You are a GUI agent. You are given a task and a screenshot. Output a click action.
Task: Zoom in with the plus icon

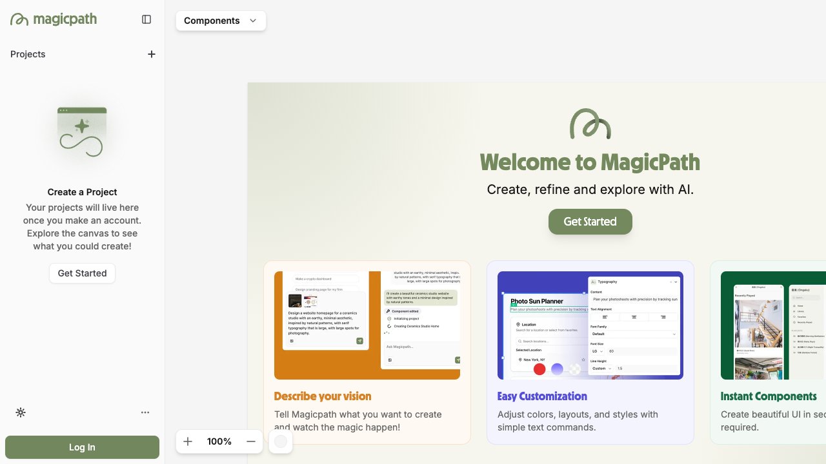click(x=188, y=441)
